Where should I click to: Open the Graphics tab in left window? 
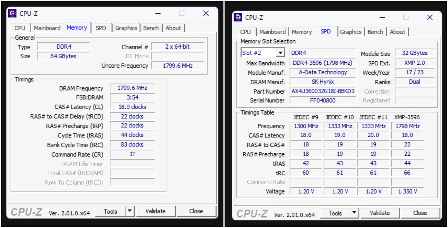point(126,28)
